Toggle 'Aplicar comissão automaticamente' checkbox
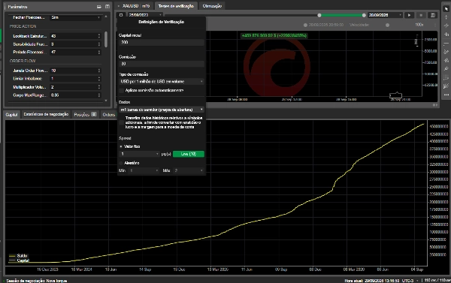451x283 pixels. 121,91
